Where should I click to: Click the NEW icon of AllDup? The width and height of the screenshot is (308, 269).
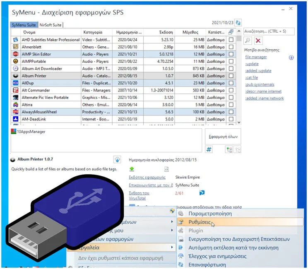pos(15,83)
